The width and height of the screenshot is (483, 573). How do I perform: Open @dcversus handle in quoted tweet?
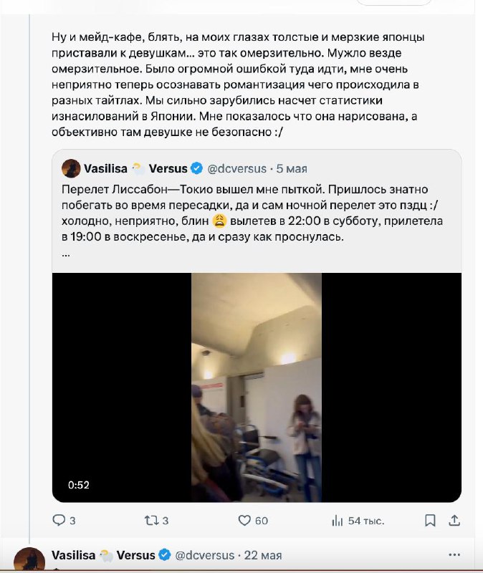point(237,168)
